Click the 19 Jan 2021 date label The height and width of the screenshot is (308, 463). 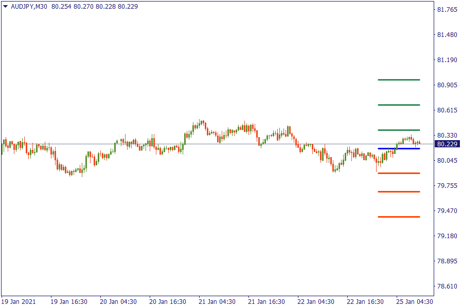pyautogui.click(x=19, y=301)
